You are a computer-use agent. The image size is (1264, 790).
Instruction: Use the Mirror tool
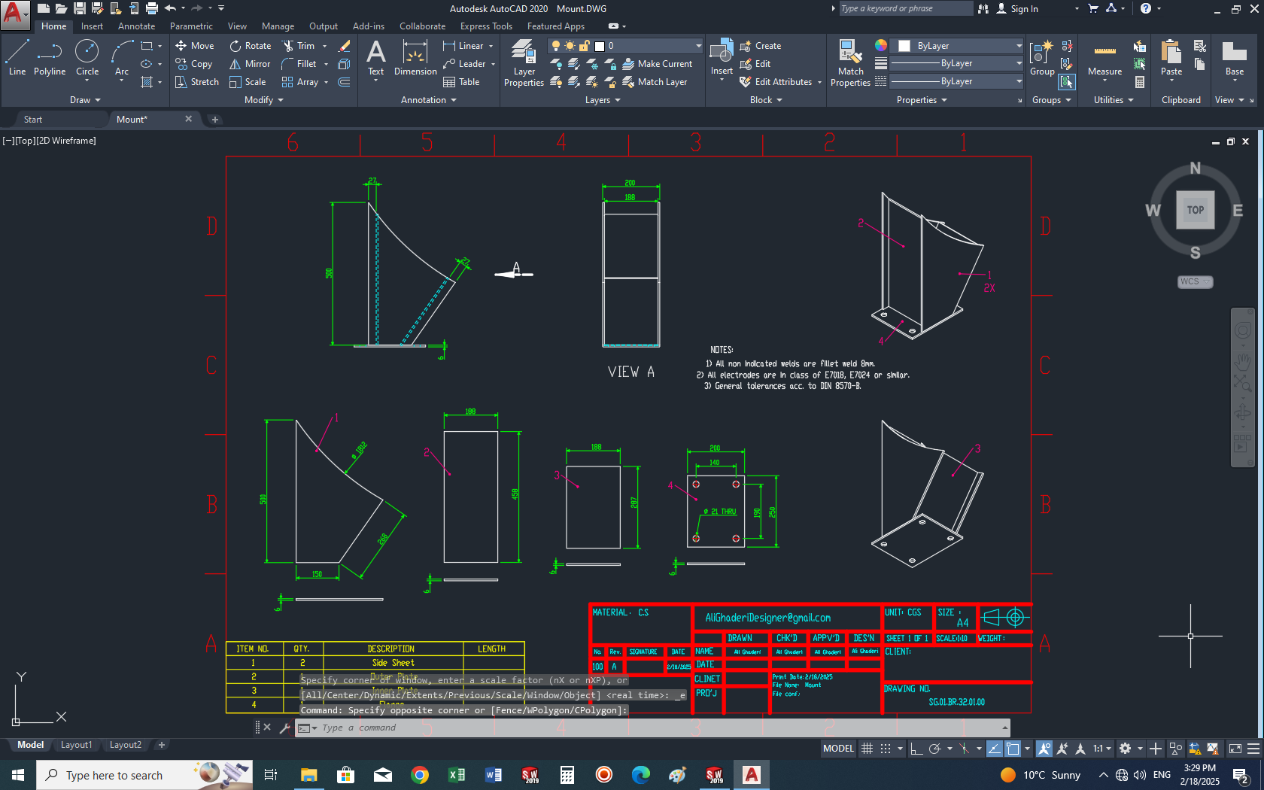coord(250,64)
